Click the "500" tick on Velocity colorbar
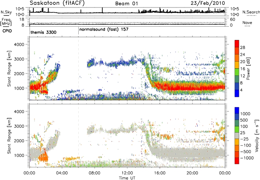The height and width of the screenshot is (180, 260). point(244,120)
